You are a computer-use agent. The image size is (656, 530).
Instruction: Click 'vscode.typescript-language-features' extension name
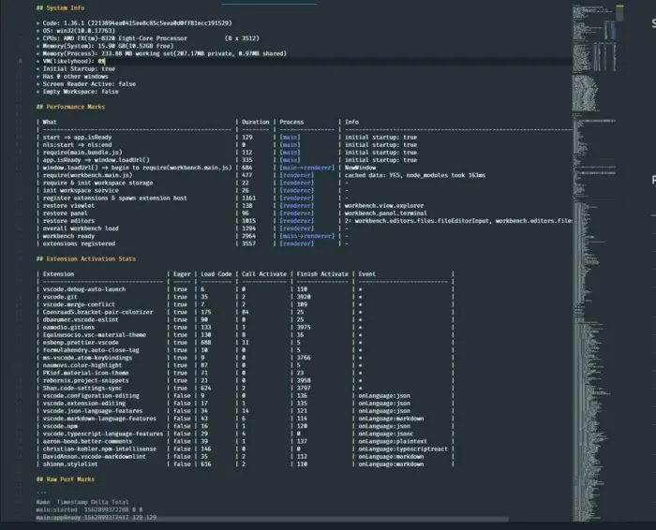point(102,434)
